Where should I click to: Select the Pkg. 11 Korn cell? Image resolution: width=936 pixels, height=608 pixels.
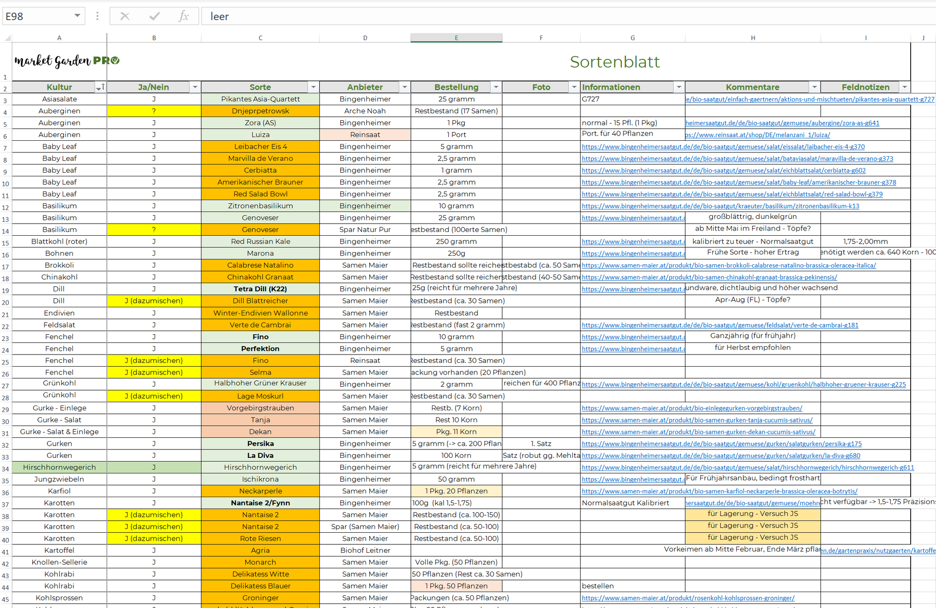pyautogui.click(x=456, y=432)
